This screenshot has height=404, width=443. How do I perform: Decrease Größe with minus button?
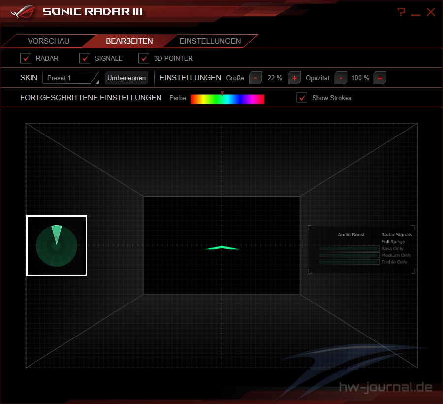click(x=255, y=78)
